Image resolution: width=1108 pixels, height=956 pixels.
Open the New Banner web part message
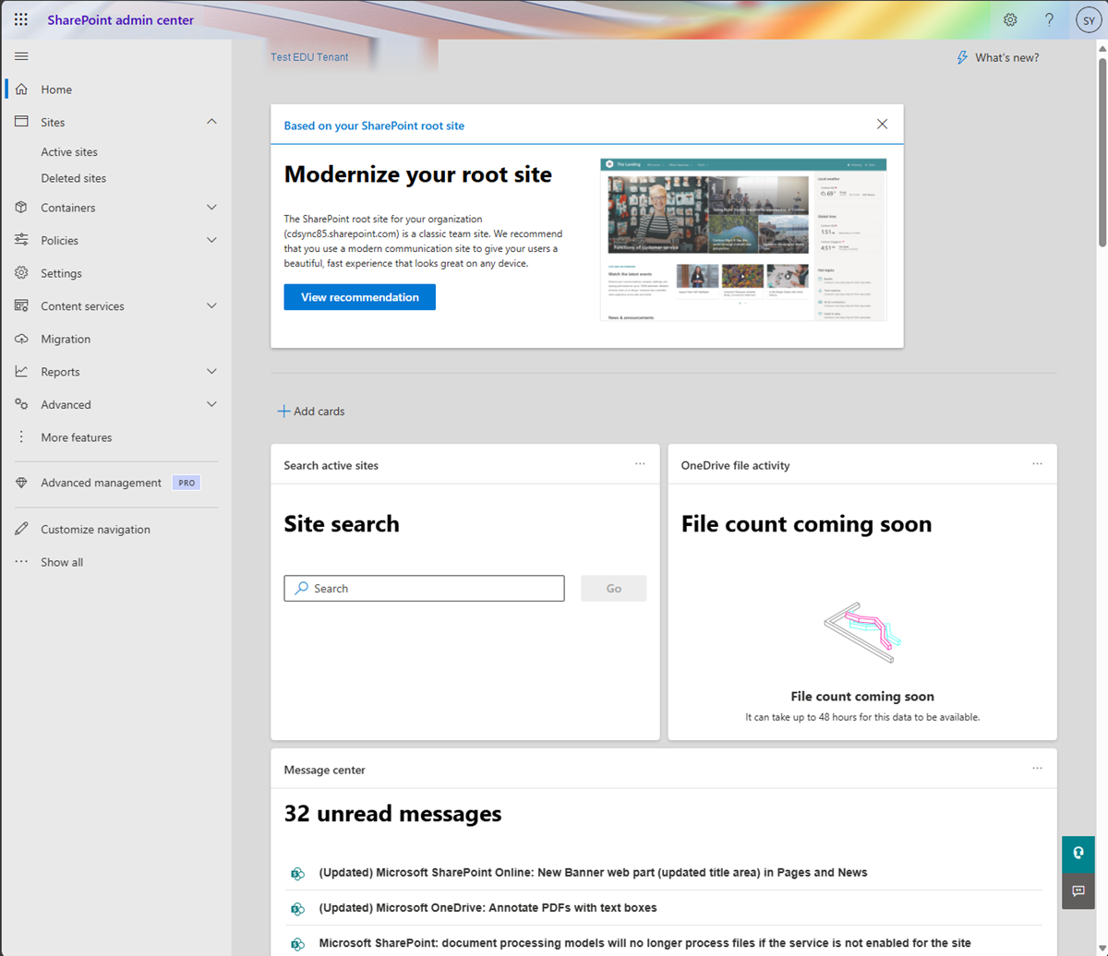(593, 872)
